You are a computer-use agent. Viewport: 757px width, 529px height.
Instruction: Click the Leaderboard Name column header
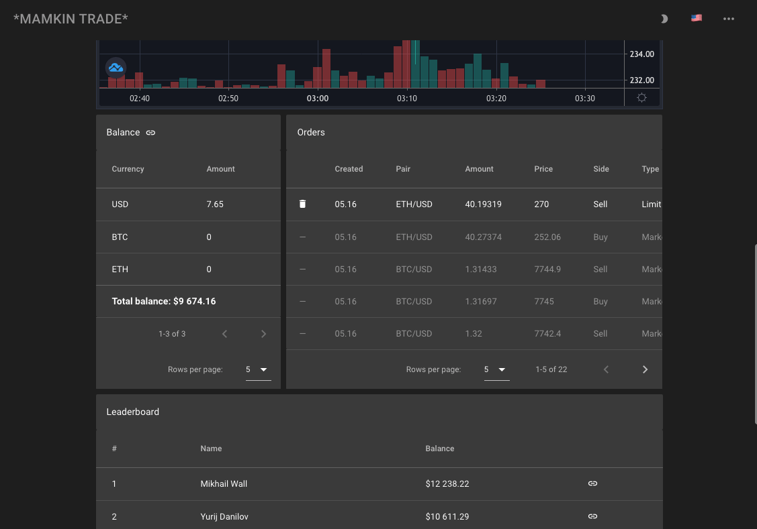211,449
